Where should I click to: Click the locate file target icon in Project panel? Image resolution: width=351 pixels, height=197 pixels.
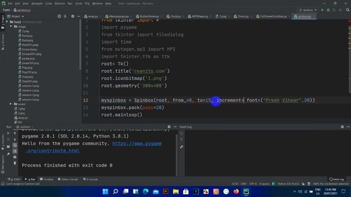click(x=59, y=16)
